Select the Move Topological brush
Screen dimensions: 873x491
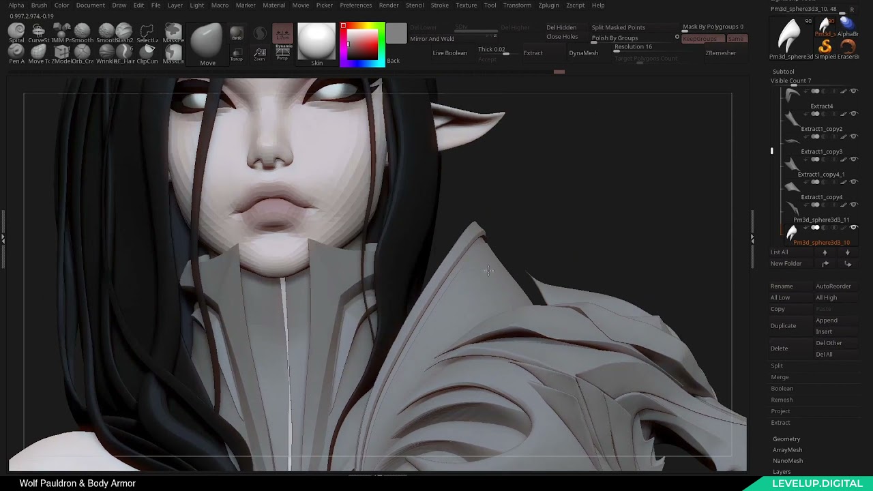[38, 54]
